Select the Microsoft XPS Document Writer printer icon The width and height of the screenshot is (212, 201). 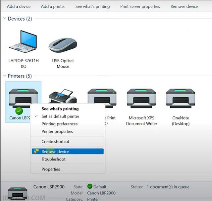141,99
